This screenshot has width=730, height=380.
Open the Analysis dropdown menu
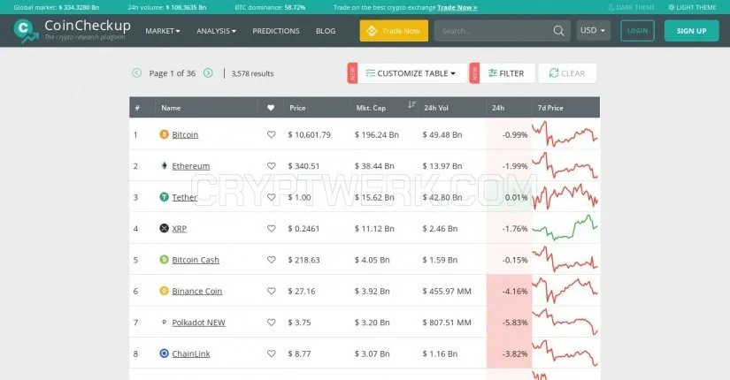click(216, 31)
